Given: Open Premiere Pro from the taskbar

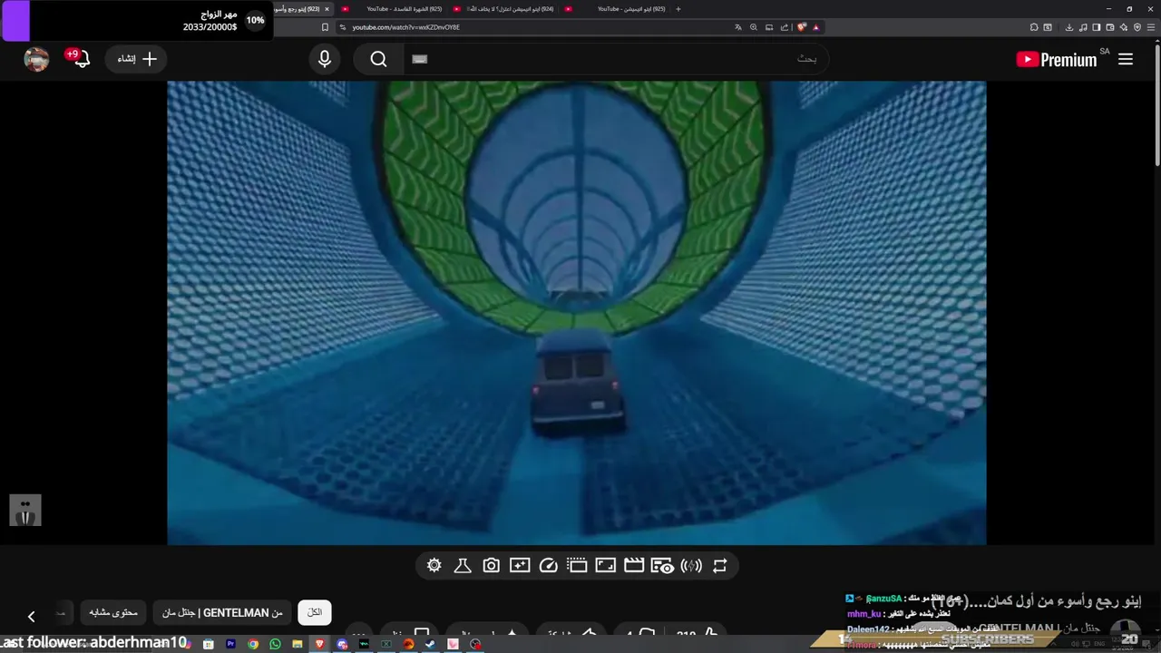Looking at the screenshot, I should click(x=230, y=644).
